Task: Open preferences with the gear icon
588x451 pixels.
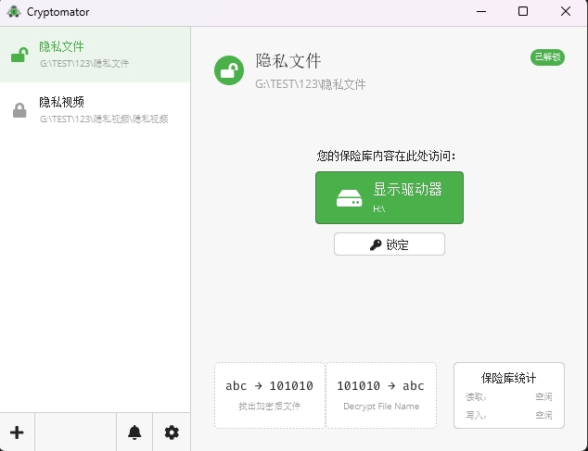Action: click(172, 432)
